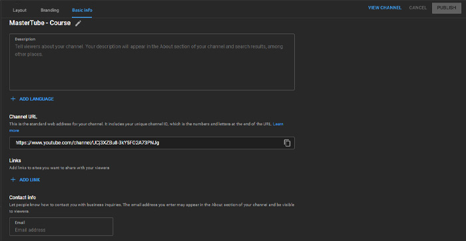Screen dimensions: 466x241
Task: Cancel changes with CANCEL button
Action: (x=417, y=8)
